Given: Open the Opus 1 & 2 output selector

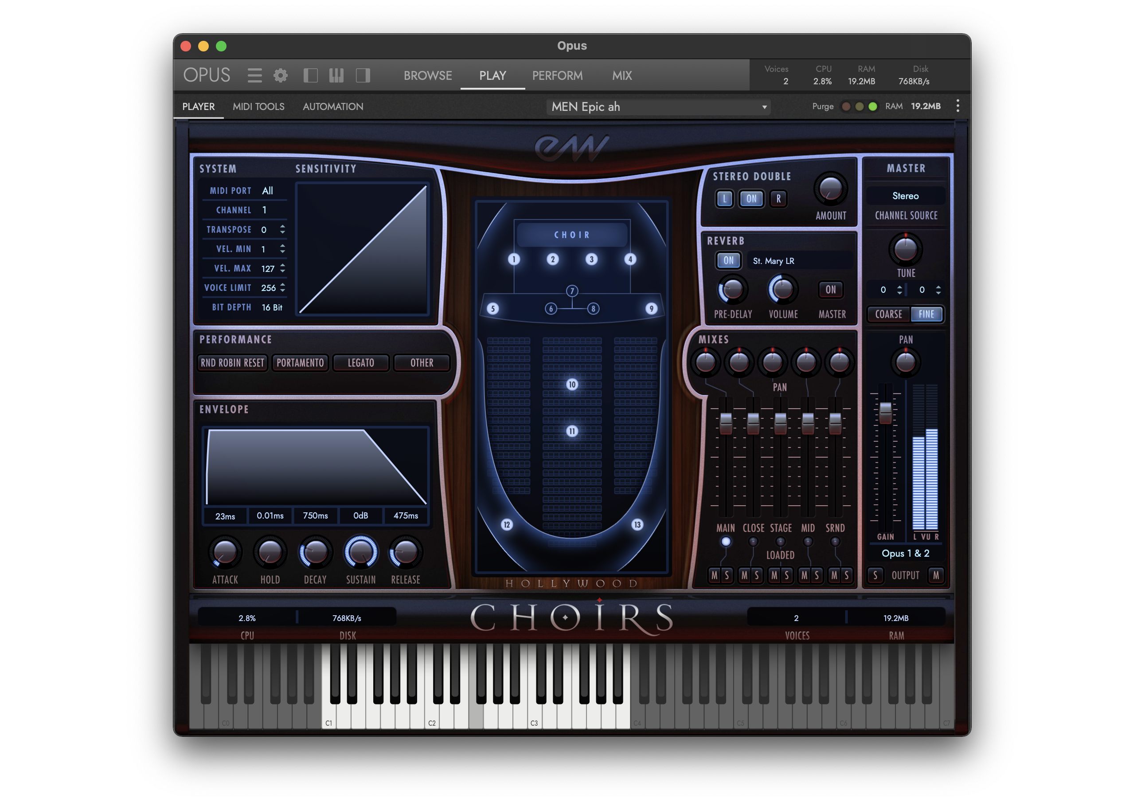Looking at the screenshot, I should [x=906, y=553].
